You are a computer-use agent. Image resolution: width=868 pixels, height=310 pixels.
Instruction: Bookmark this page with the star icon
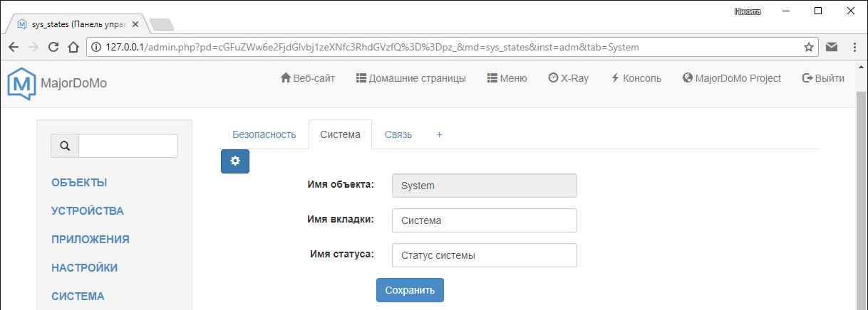point(809,48)
